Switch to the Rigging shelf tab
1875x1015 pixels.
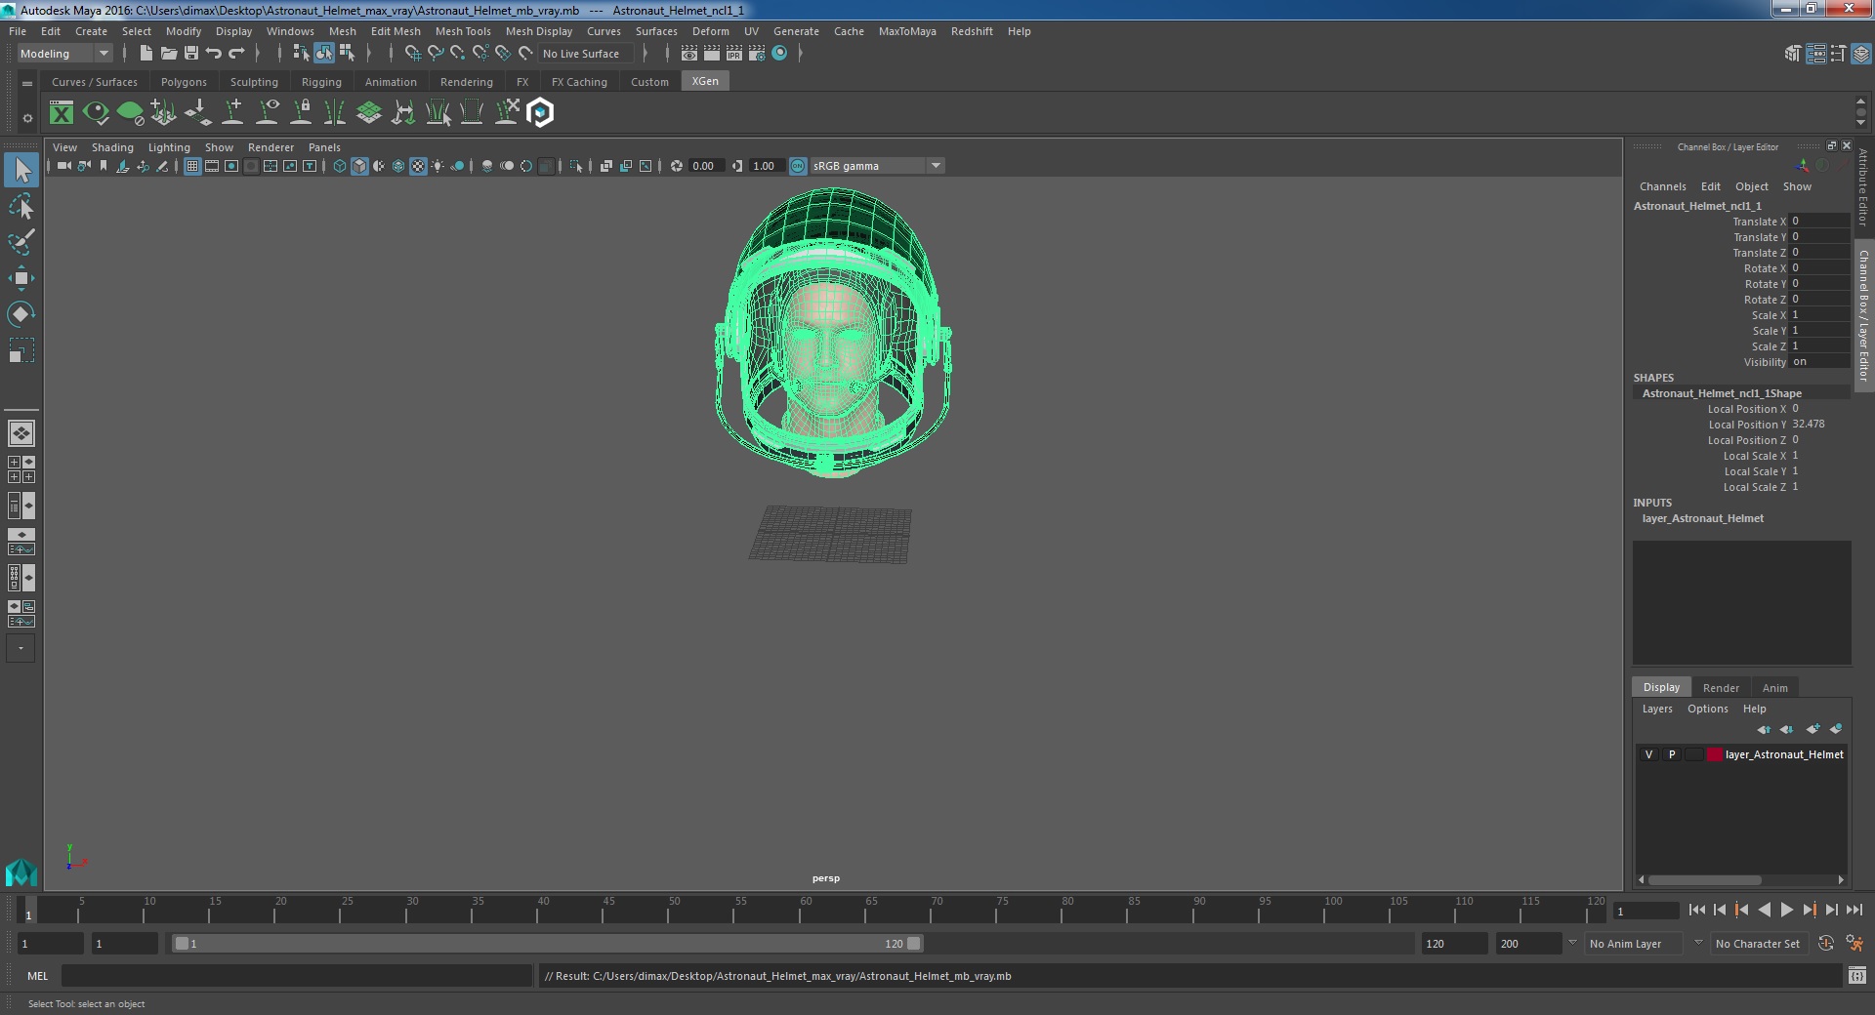(x=321, y=82)
